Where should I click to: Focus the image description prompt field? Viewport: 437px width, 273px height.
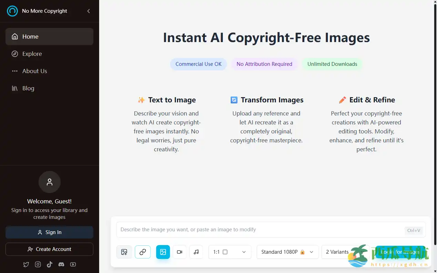pos(258,230)
